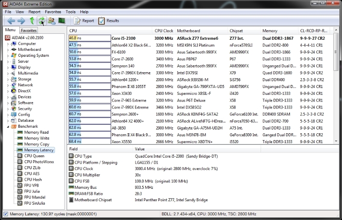This screenshot has height=220, width=342.
Task: Click the results list scrollbar down arrow
Action: (336, 141)
